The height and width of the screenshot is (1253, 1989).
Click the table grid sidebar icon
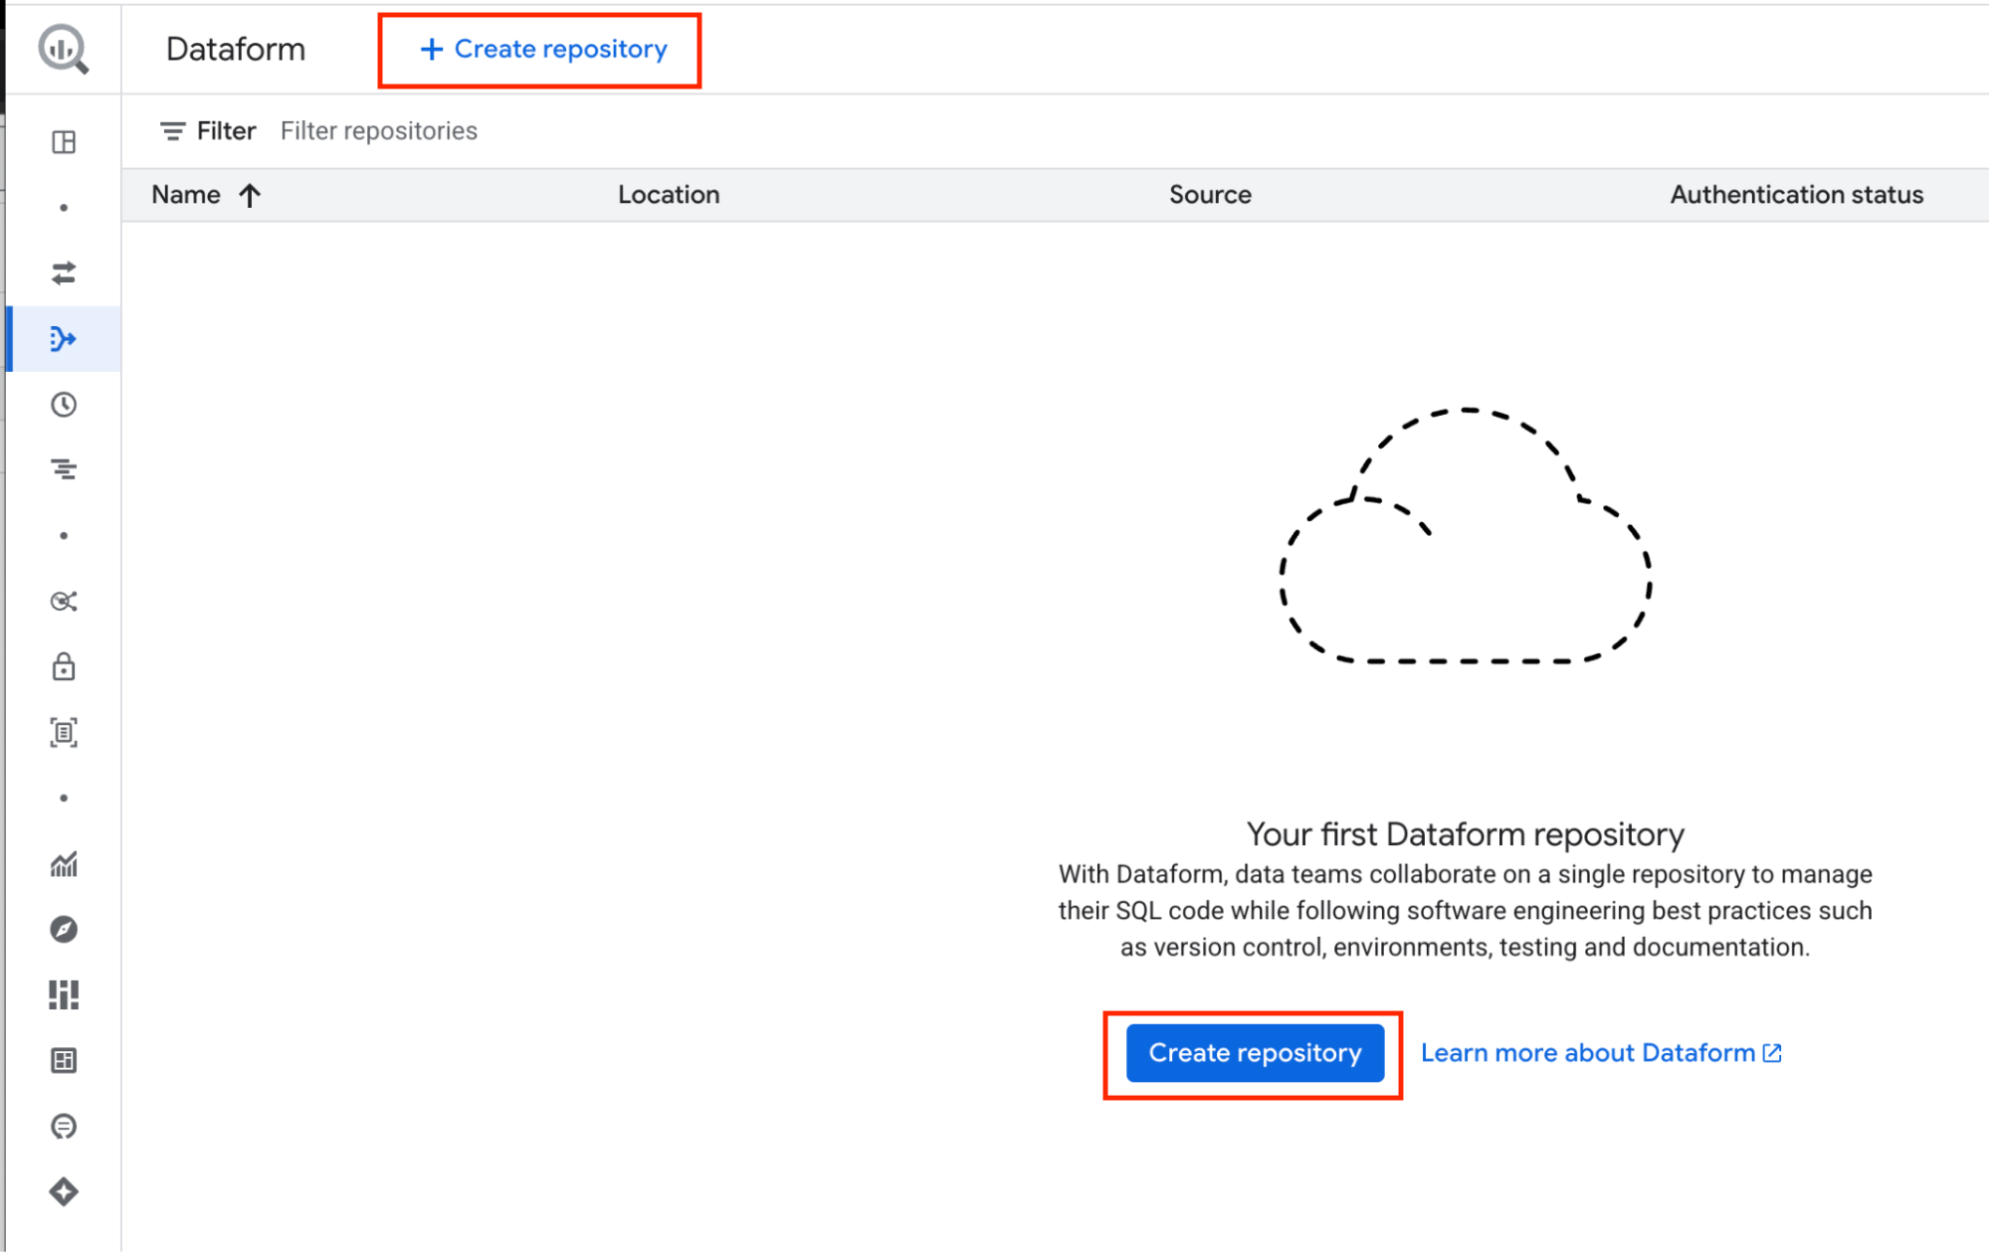64,1061
